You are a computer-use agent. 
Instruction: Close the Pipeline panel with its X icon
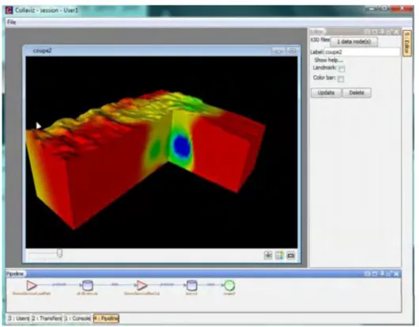tap(396, 274)
